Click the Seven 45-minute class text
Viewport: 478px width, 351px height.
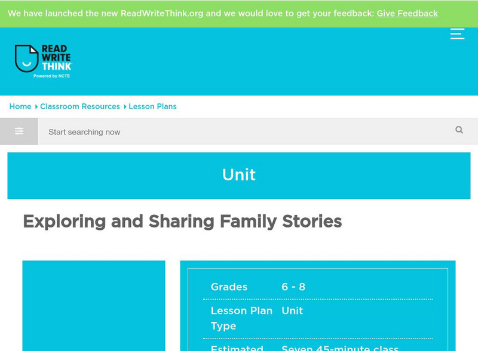(340, 347)
